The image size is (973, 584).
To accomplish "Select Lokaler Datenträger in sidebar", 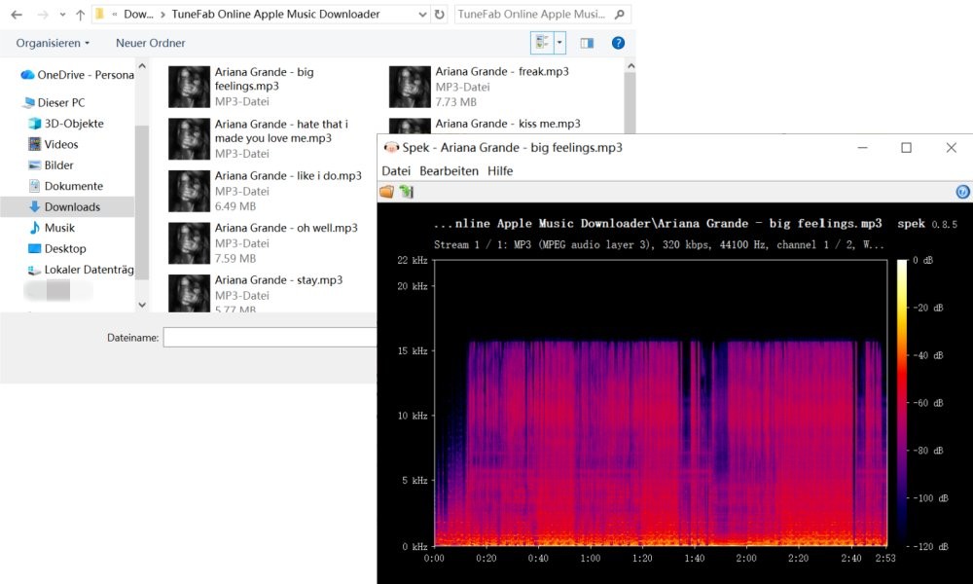I will click(x=81, y=270).
